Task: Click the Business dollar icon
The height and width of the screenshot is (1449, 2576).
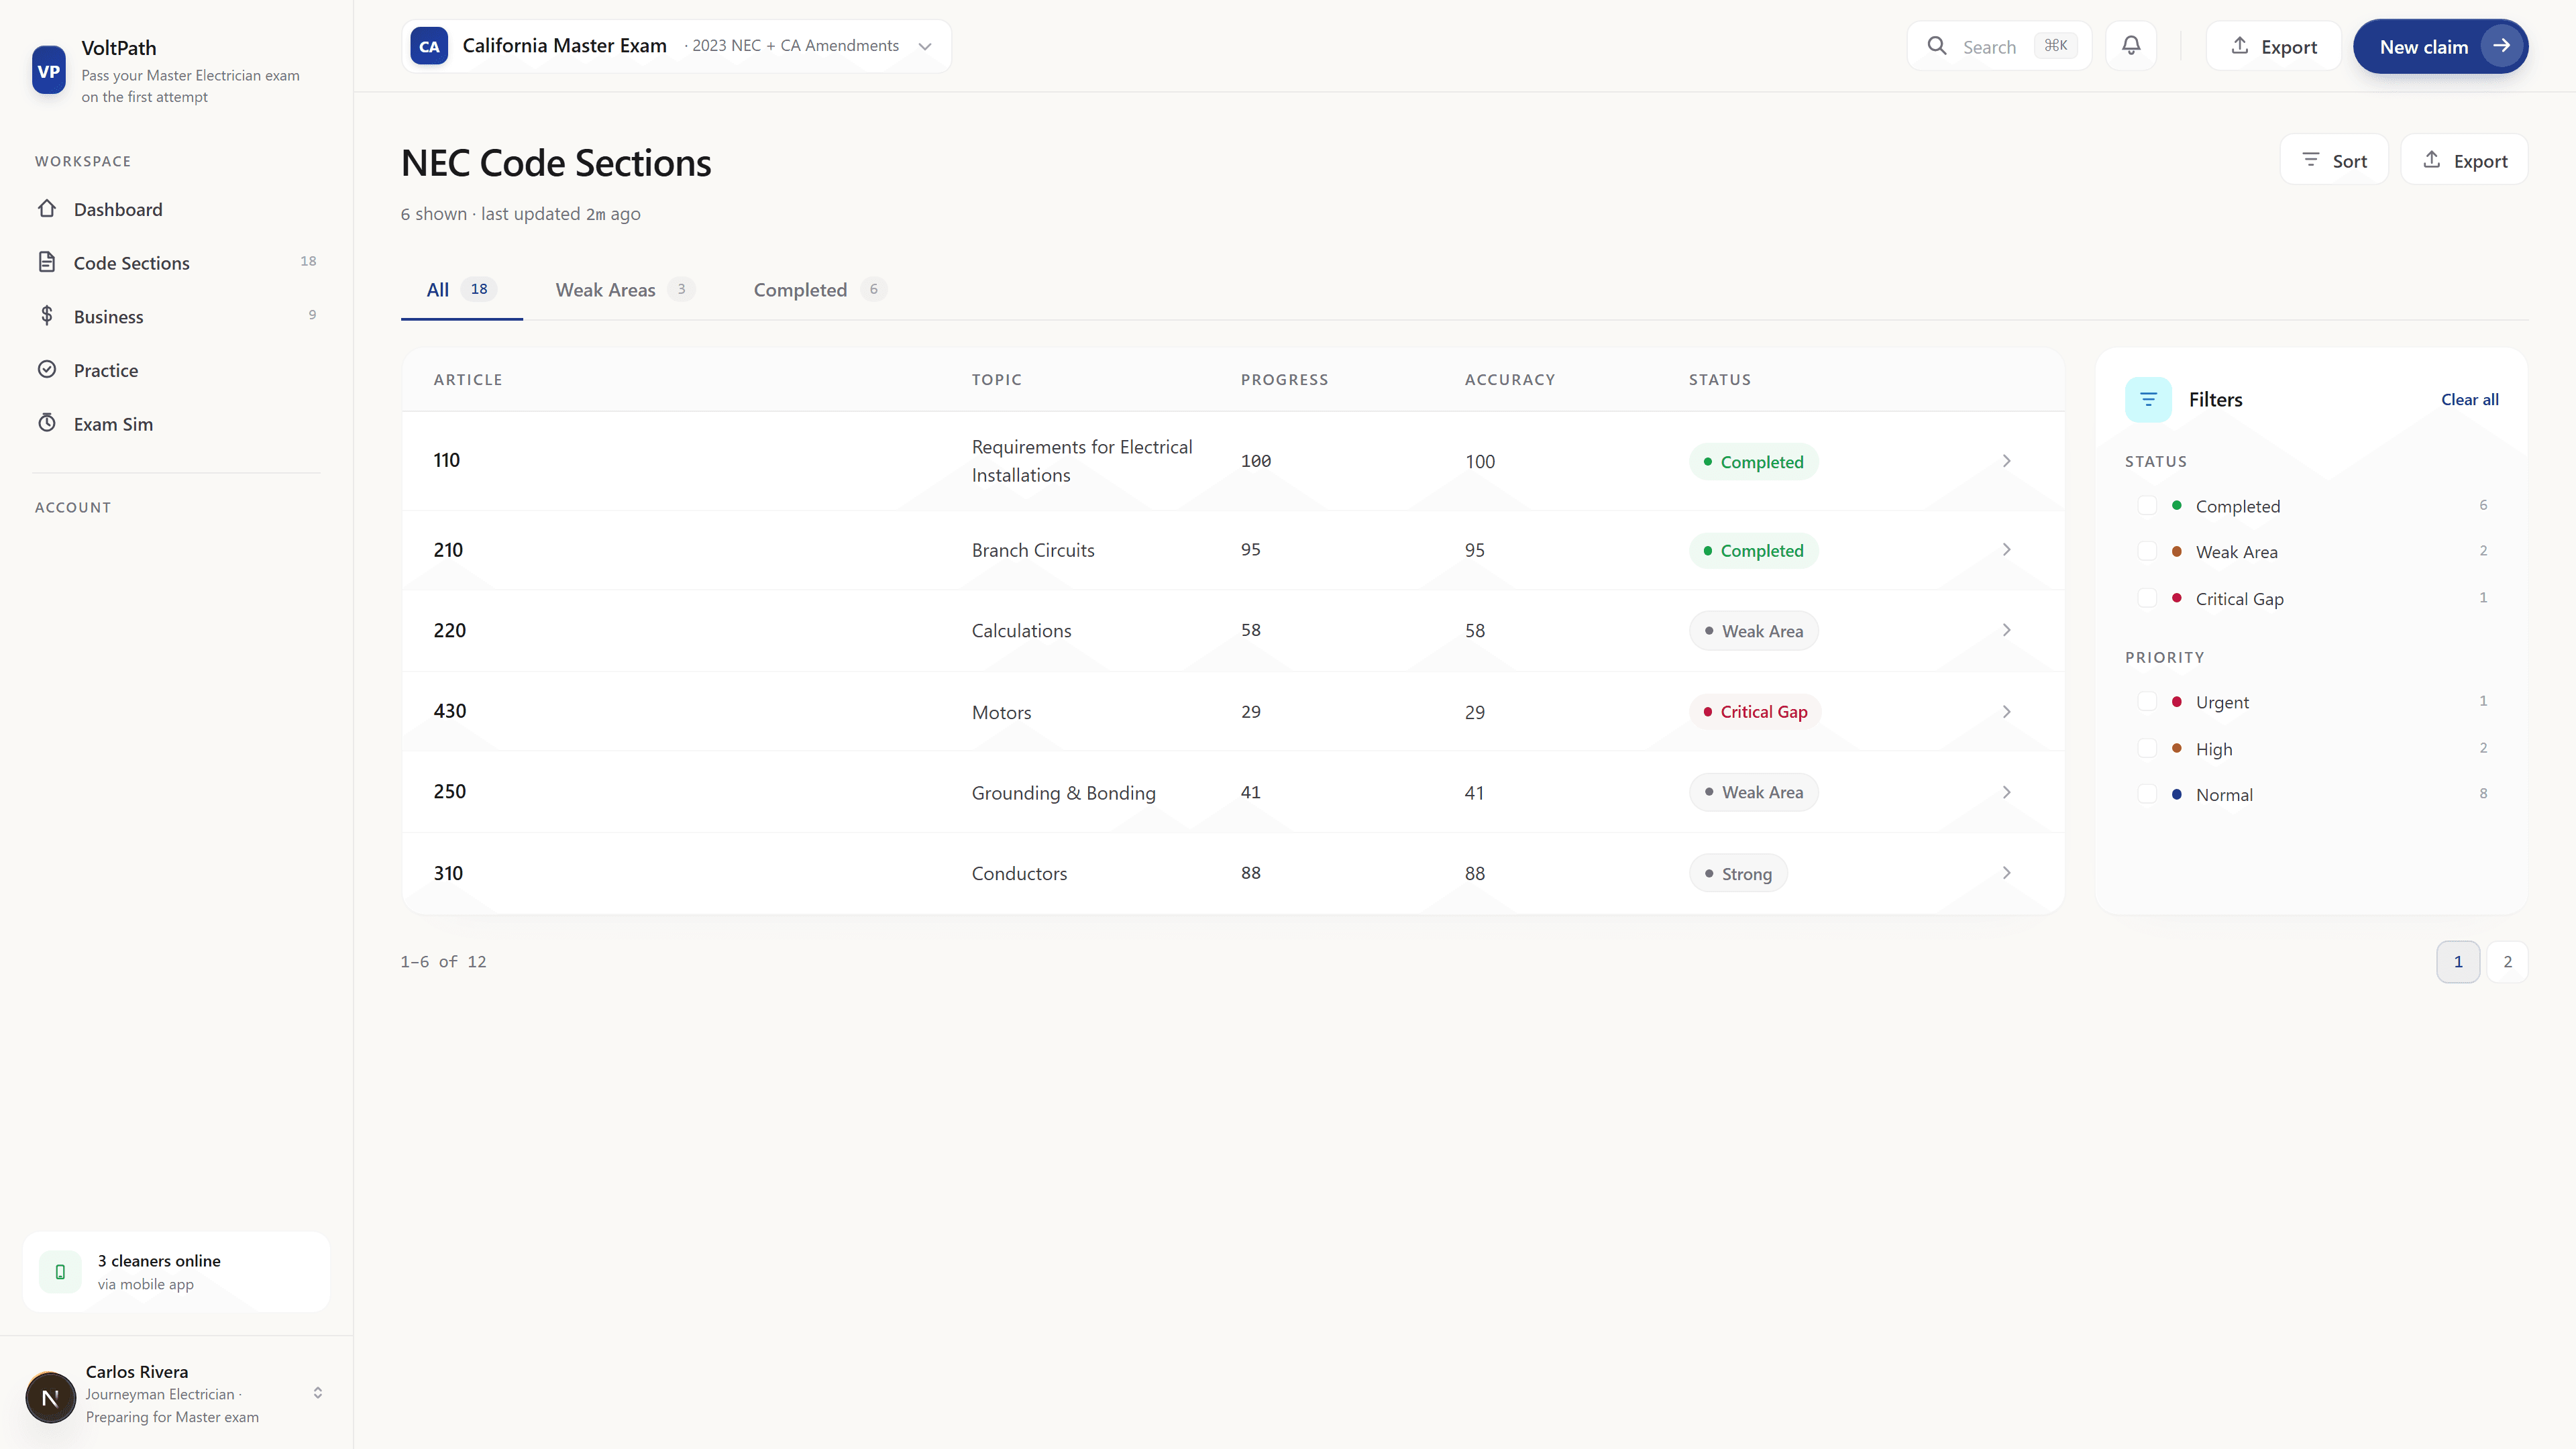Action: pyautogui.click(x=47, y=315)
